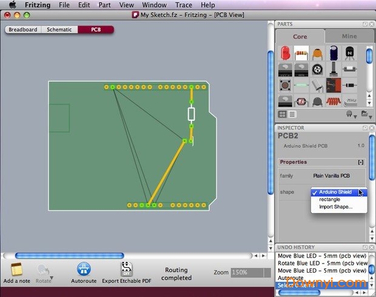Switch to the Mine parts tab
Screen dimensions: 376x297
349,36
